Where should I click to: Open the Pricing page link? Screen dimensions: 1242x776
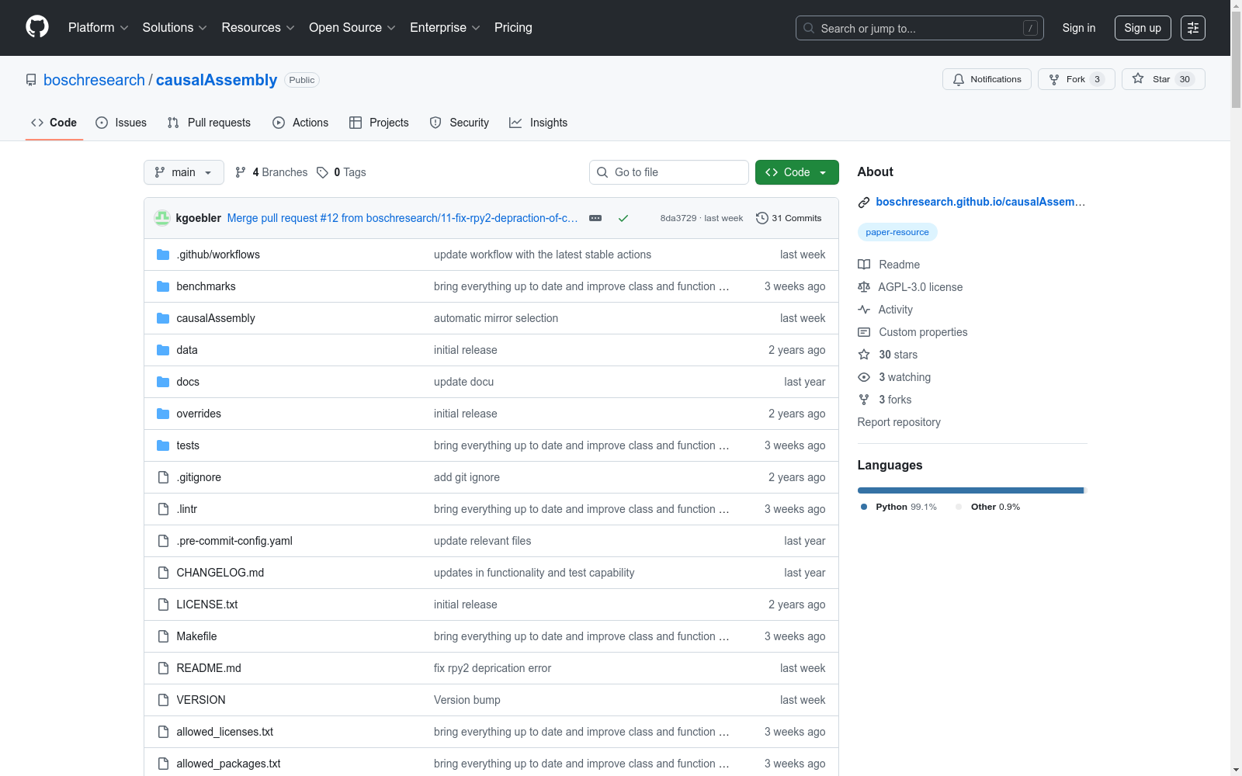click(x=513, y=28)
